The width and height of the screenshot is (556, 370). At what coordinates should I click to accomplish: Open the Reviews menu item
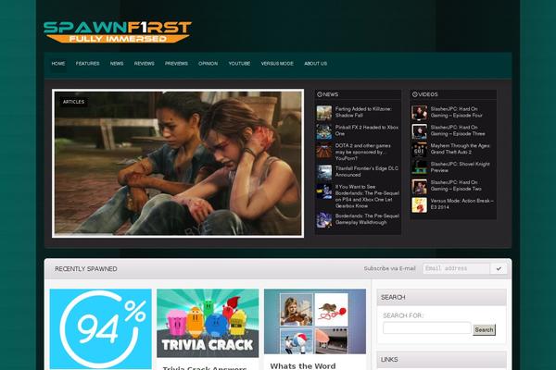pyautogui.click(x=144, y=64)
